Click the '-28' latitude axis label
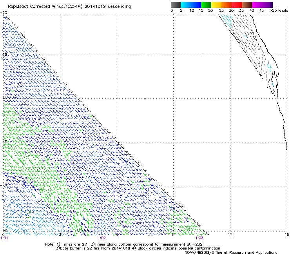 [x=4, y=185]
